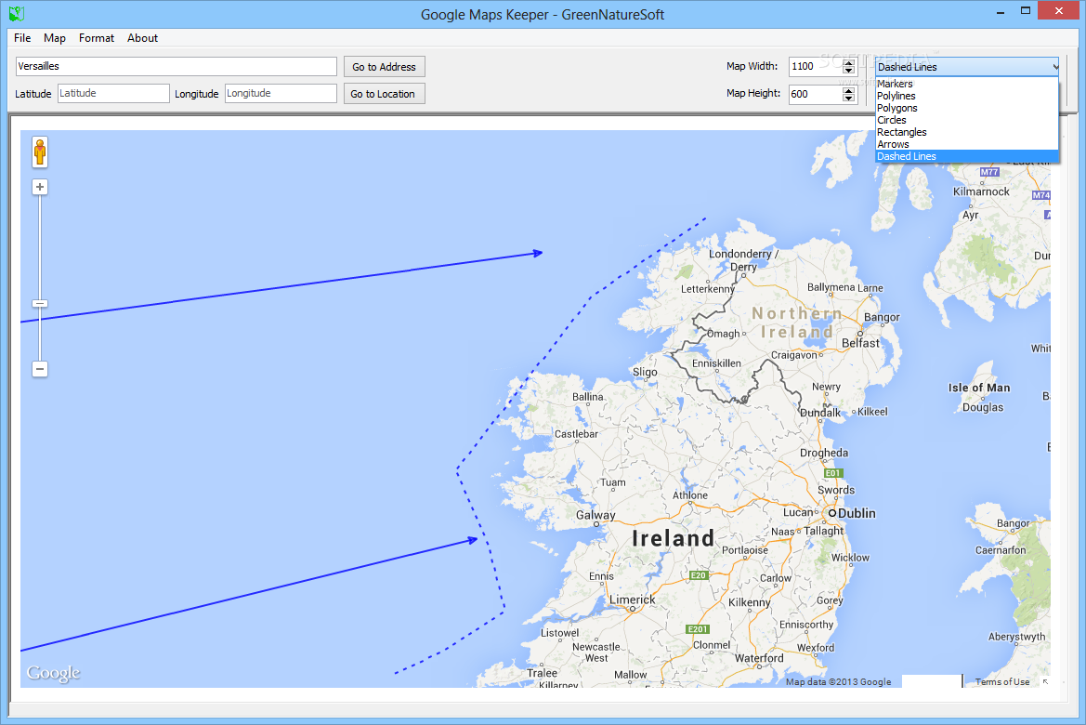Click the Map Width value field
Image resolution: width=1086 pixels, height=725 pixels.
click(x=815, y=67)
